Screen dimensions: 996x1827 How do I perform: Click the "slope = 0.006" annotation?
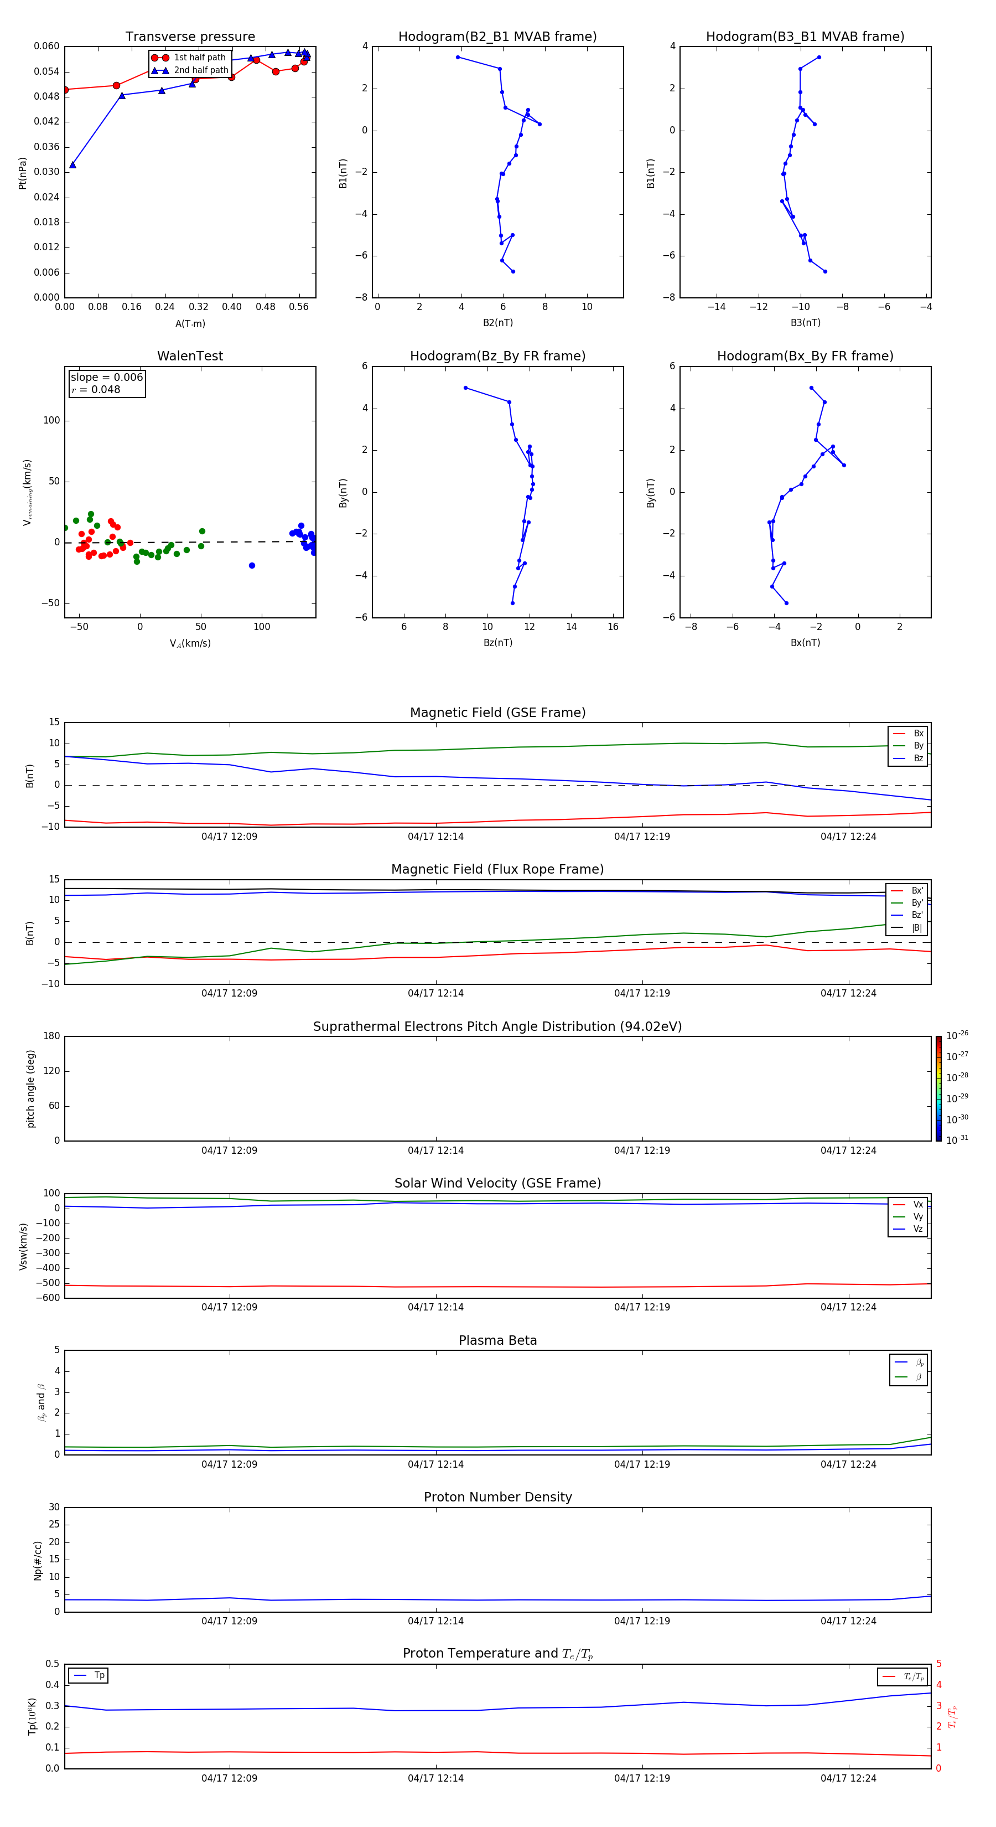[x=107, y=378]
